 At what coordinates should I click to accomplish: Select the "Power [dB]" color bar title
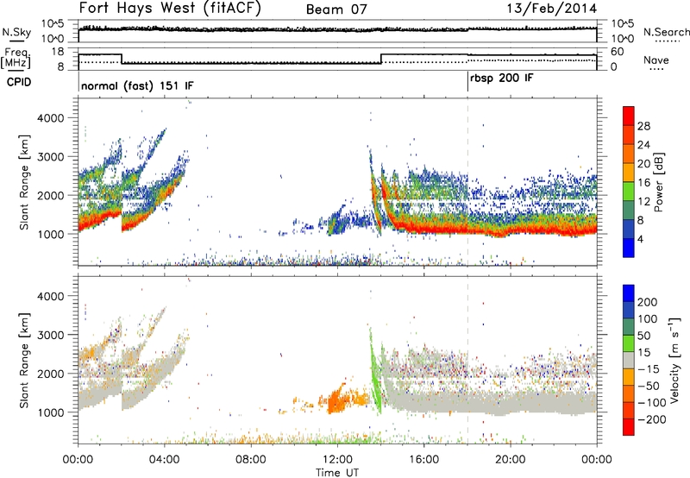(x=658, y=182)
